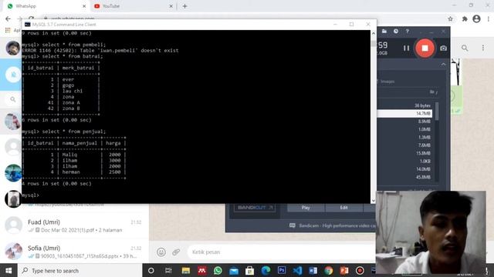
Task: Open the WhatsApp desktop taskbar icon
Action: click(x=218, y=270)
